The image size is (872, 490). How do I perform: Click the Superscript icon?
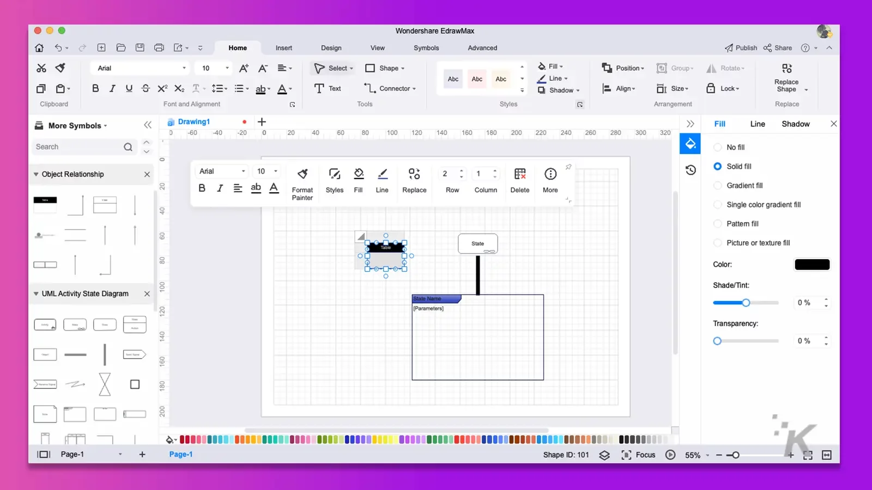pyautogui.click(x=162, y=88)
